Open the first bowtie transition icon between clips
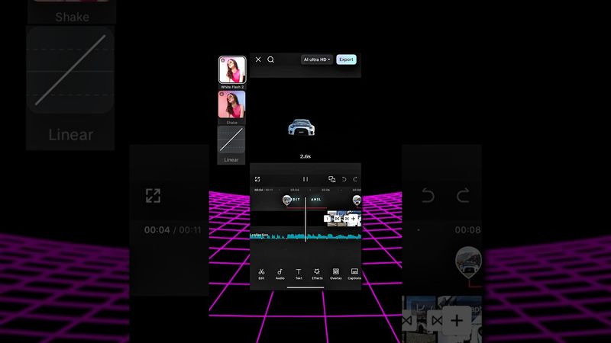611x343 pixels. coord(337,220)
